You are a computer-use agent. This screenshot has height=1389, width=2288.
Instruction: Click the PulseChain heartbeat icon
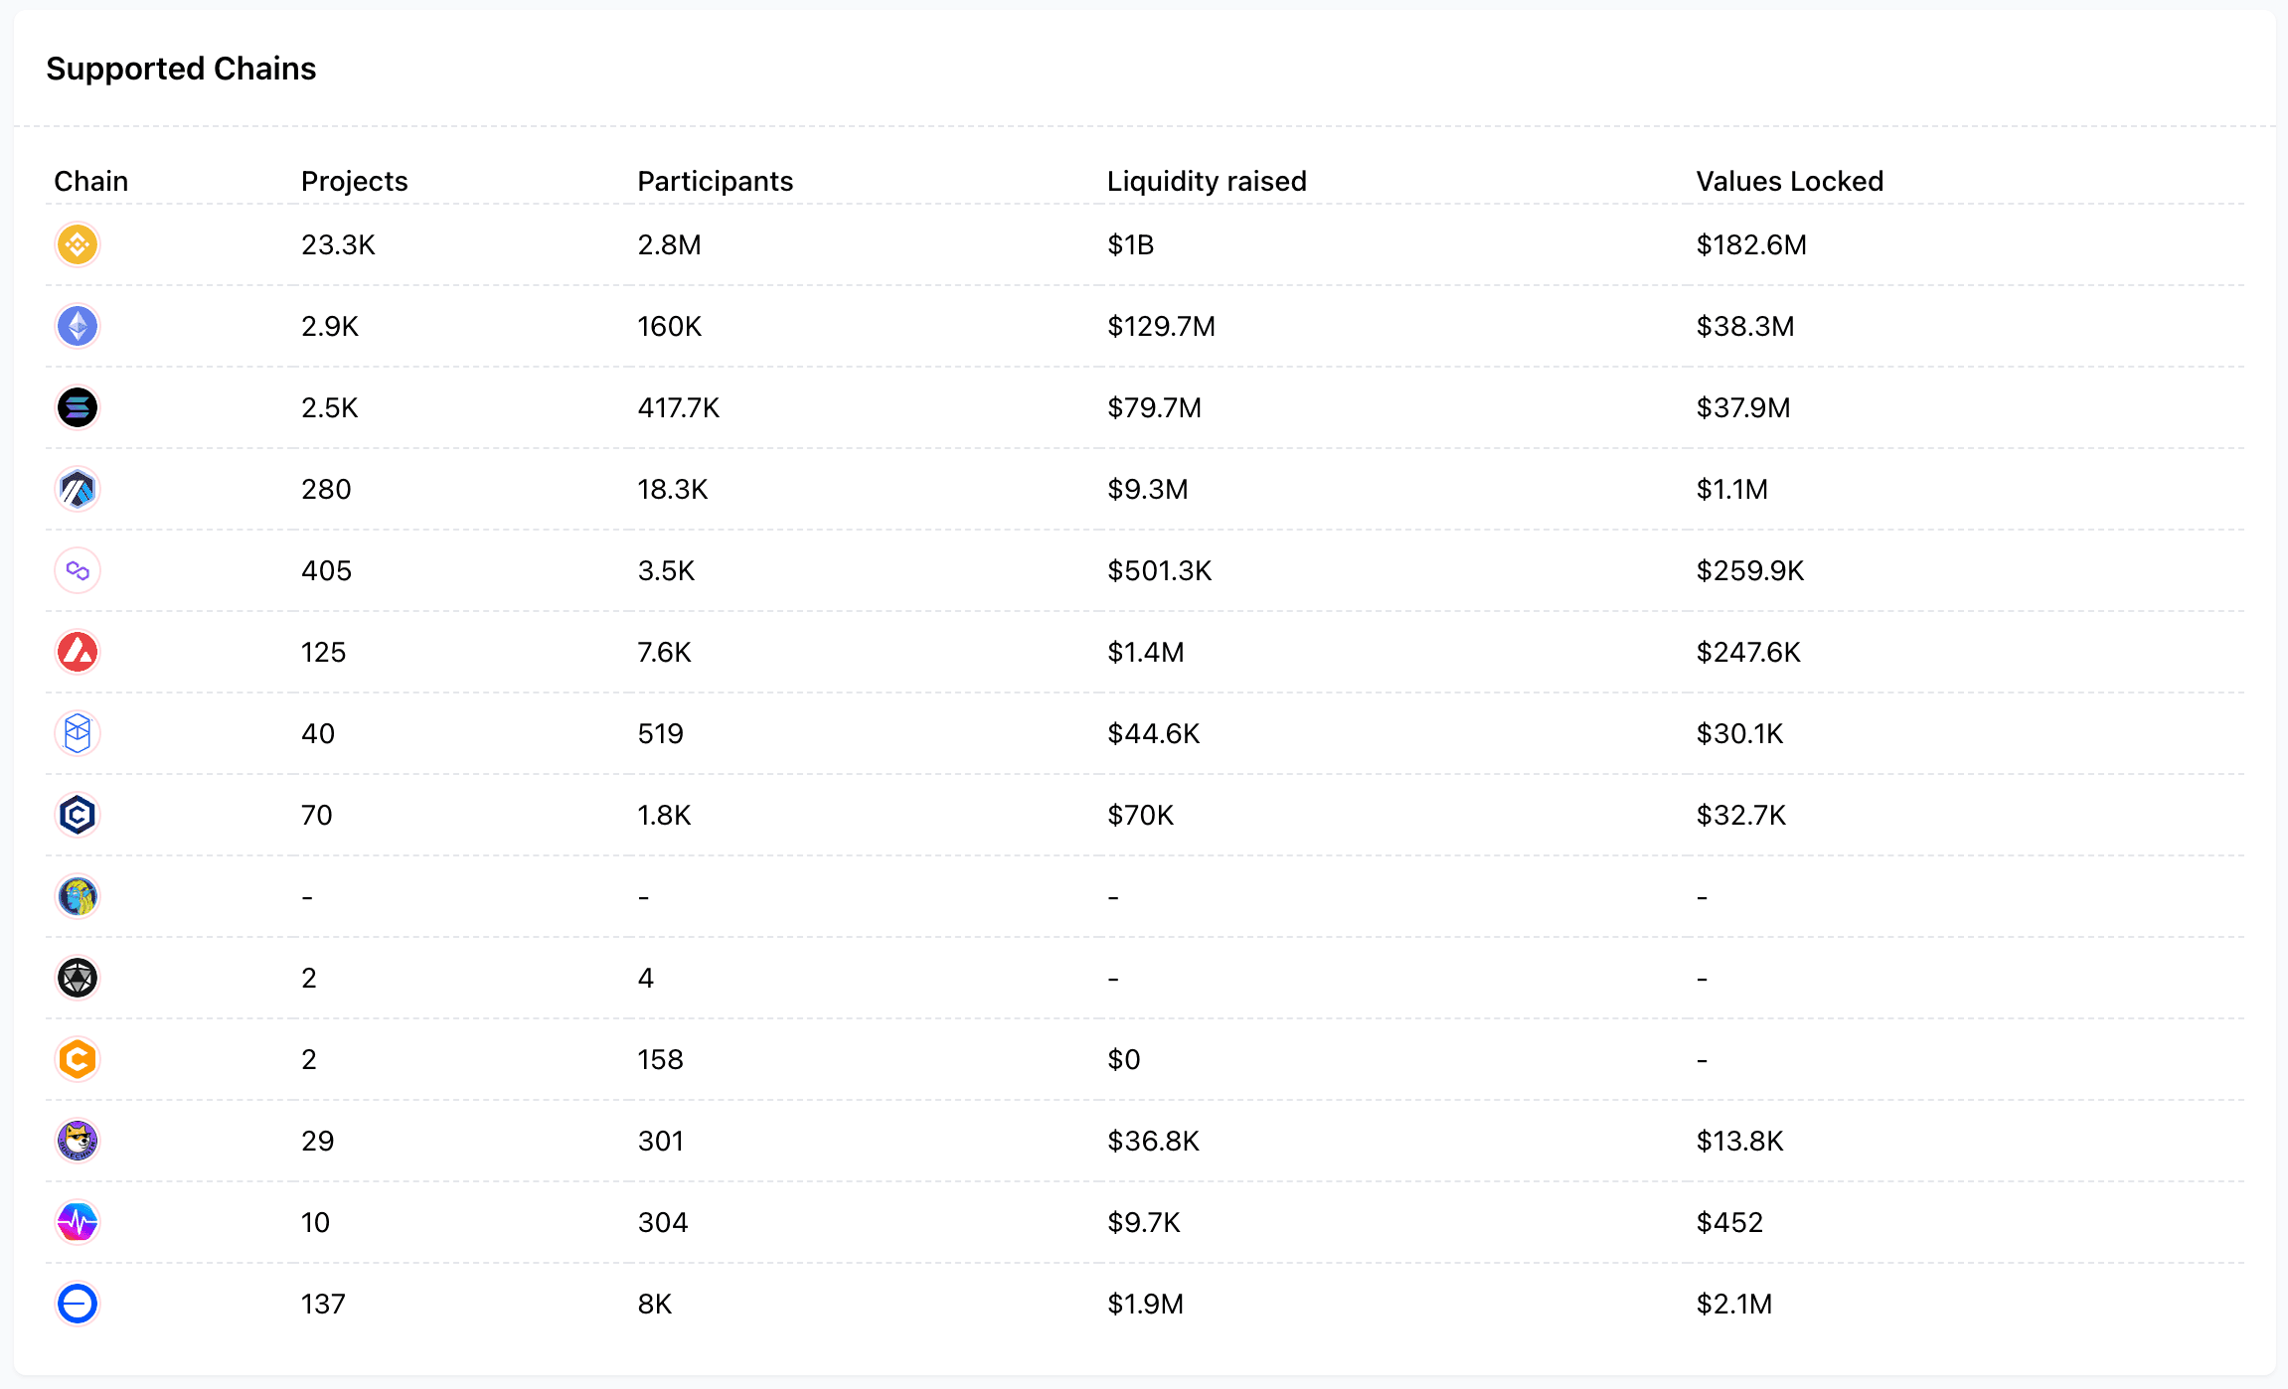pyautogui.click(x=78, y=1222)
